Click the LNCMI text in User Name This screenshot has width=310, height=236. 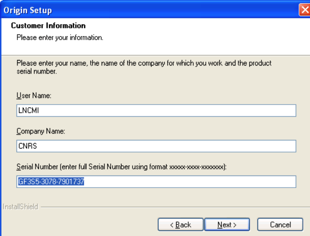pyautogui.click(x=26, y=110)
